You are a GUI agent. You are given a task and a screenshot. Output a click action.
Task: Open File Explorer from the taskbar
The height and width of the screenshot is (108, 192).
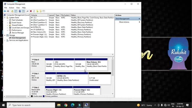pyautogui.click(x=59, y=105)
